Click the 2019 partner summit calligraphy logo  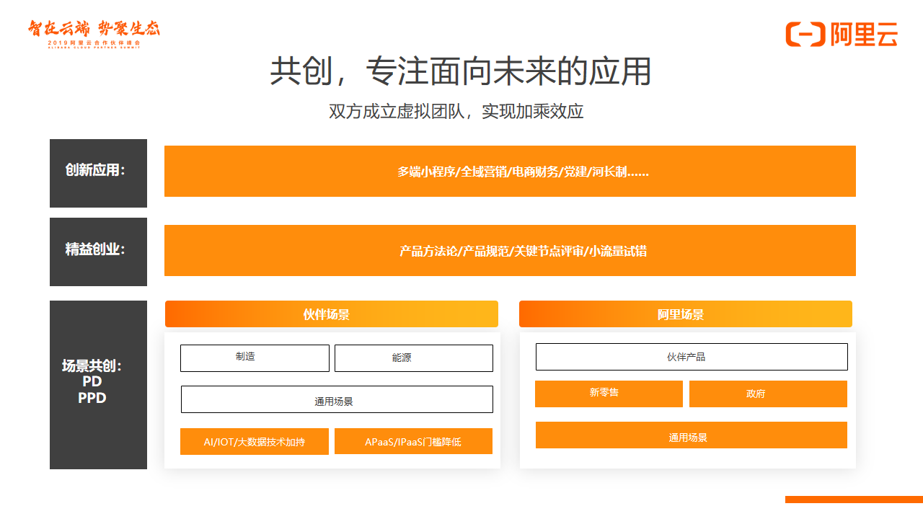pos(94,33)
